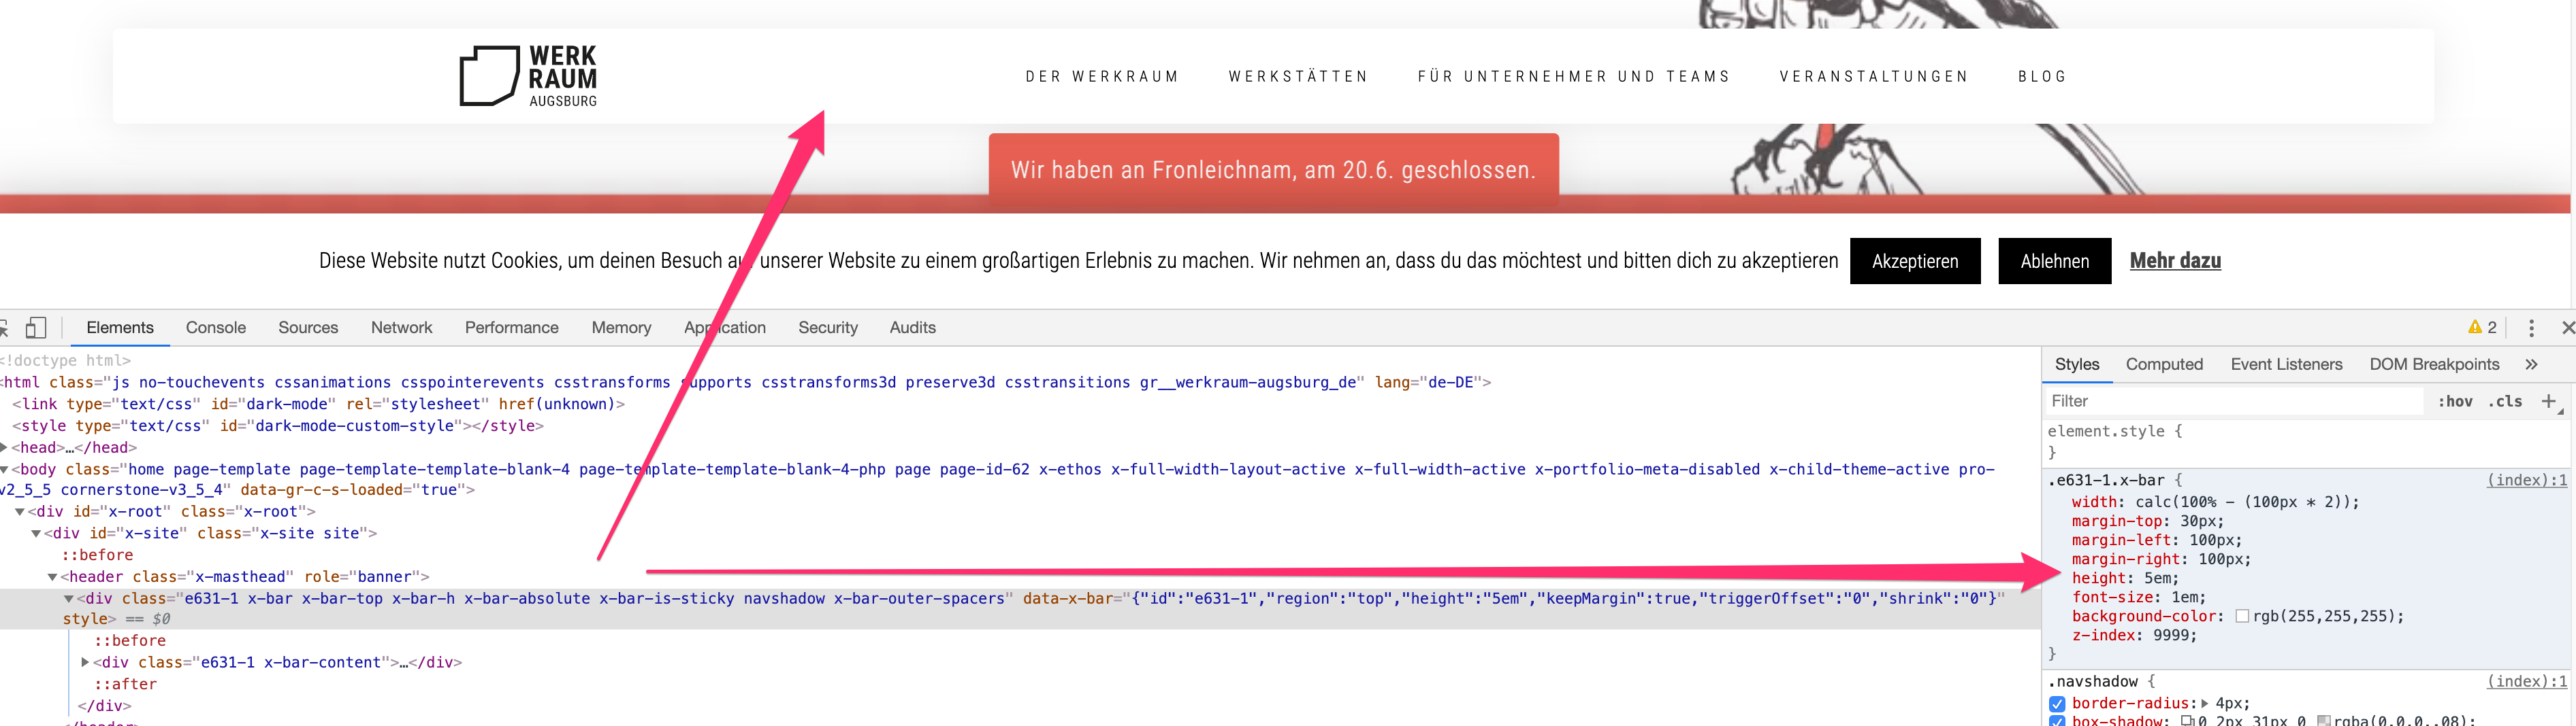Expand the x-bar-content div node
This screenshot has height=726, width=2576.
point(85,662)
